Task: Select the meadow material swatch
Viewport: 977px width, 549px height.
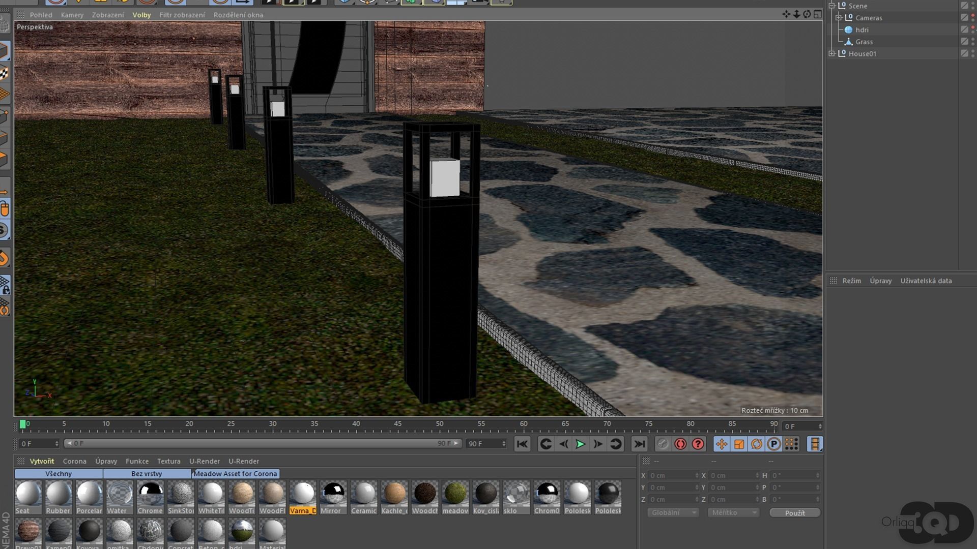Action: (455, 493)
